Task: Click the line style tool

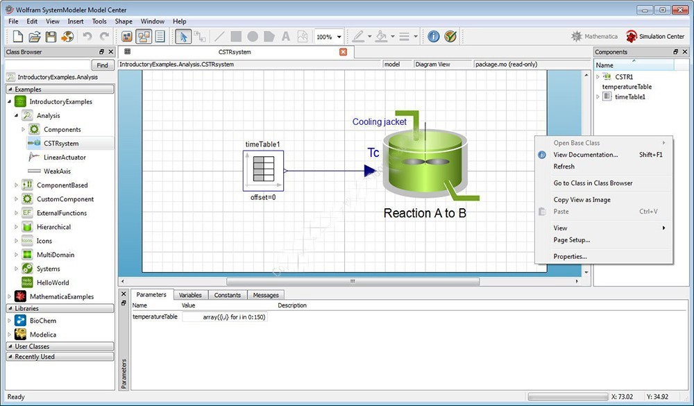Action: [x=404, y=36]
